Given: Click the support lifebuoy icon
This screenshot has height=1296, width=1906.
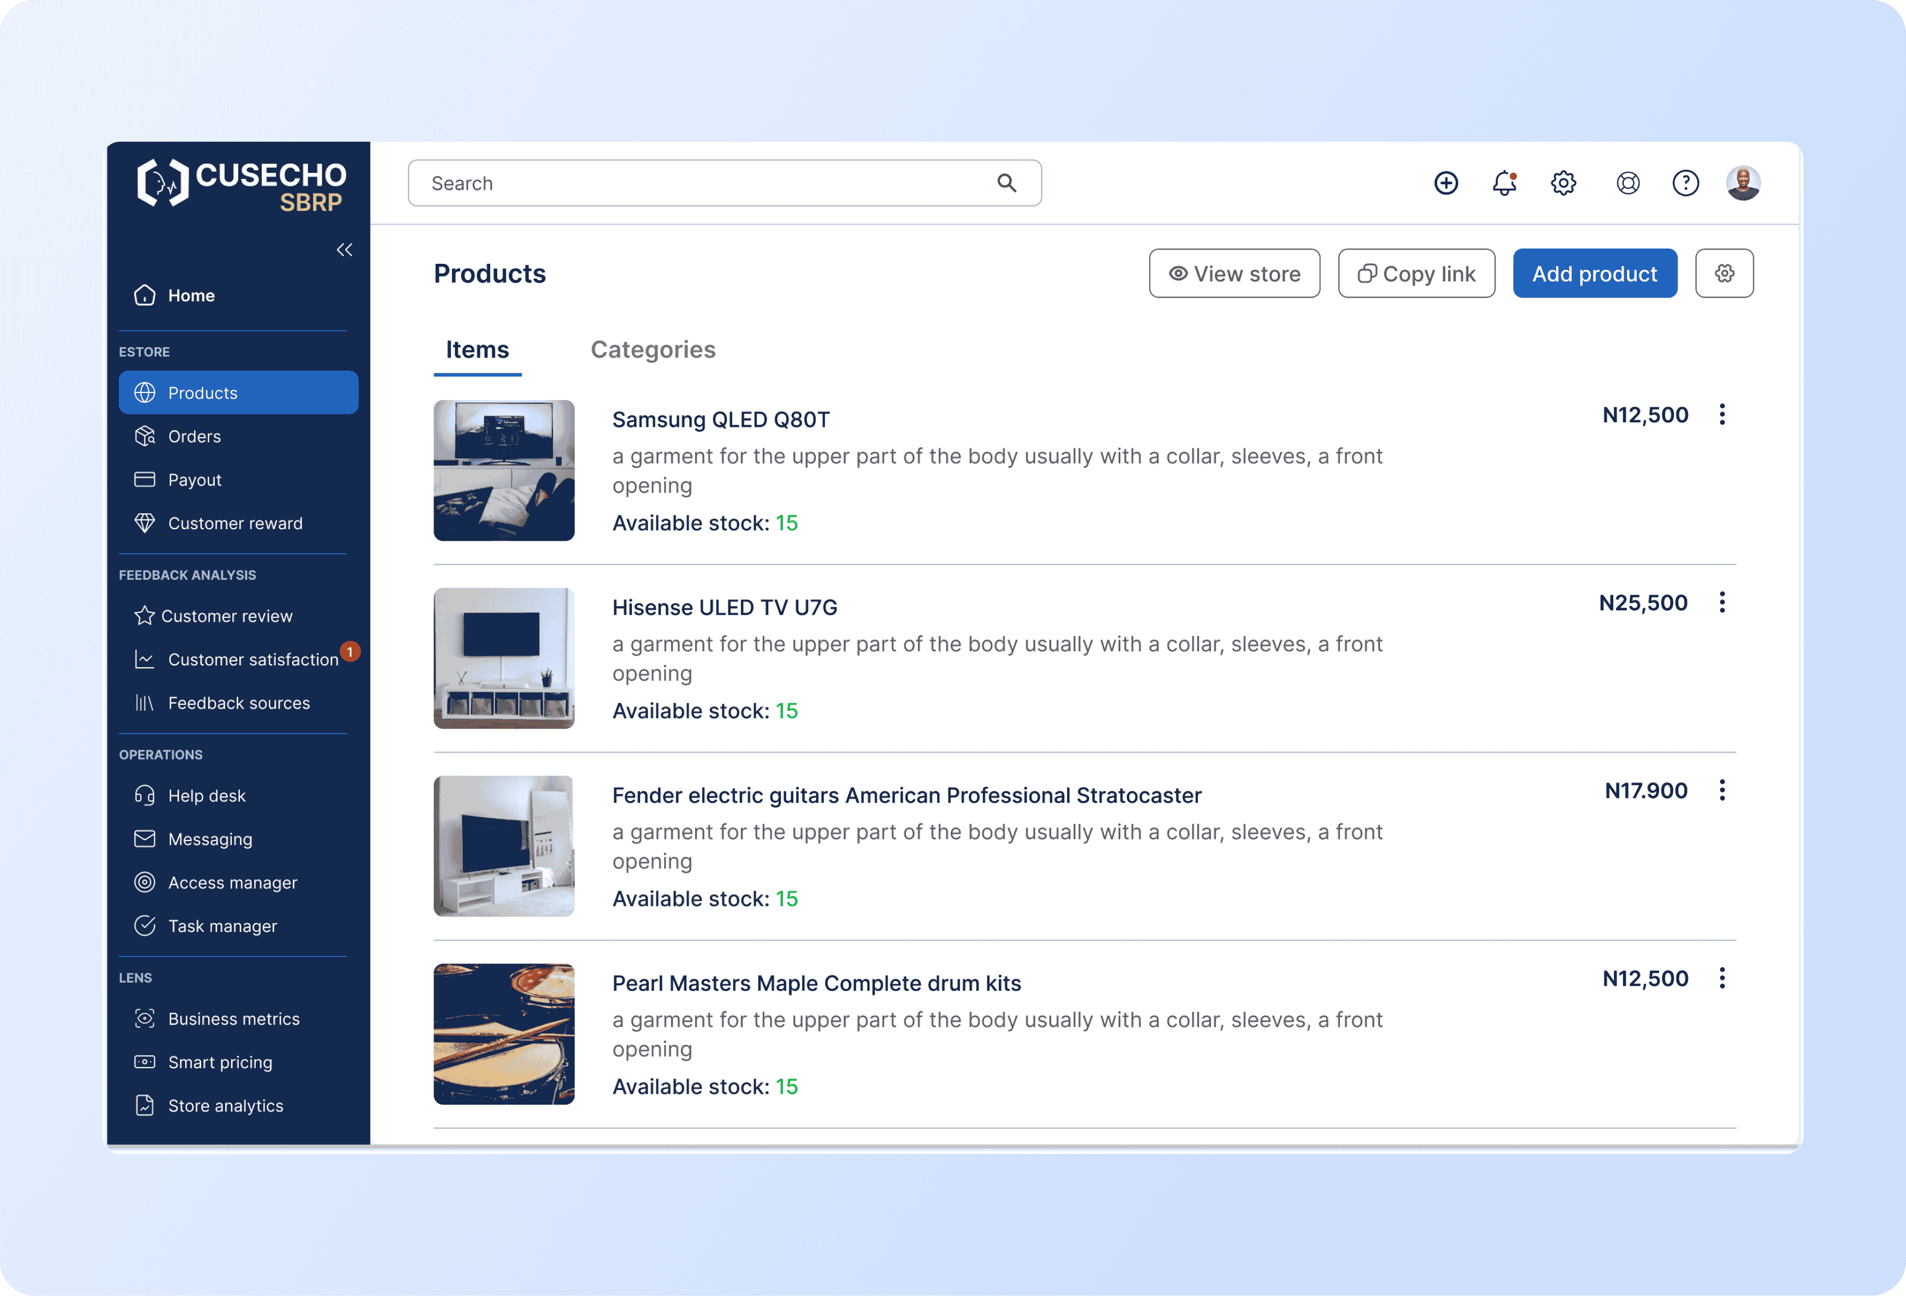Looking at the screenshot, I should pyautogui.click(x=1628, y=183).
